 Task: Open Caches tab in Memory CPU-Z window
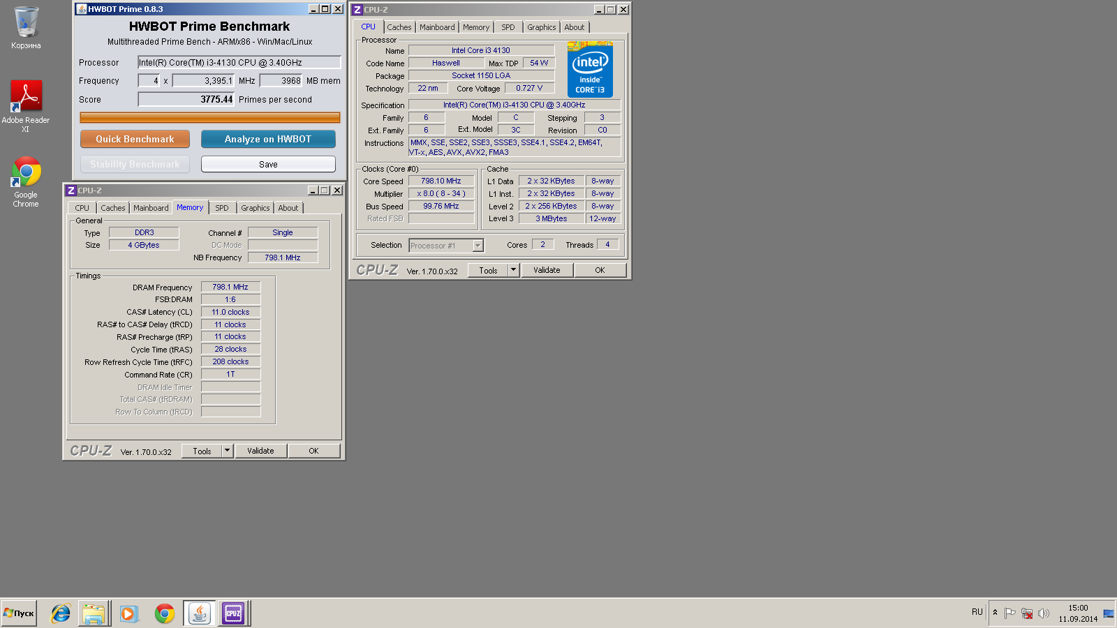[113, 208]
